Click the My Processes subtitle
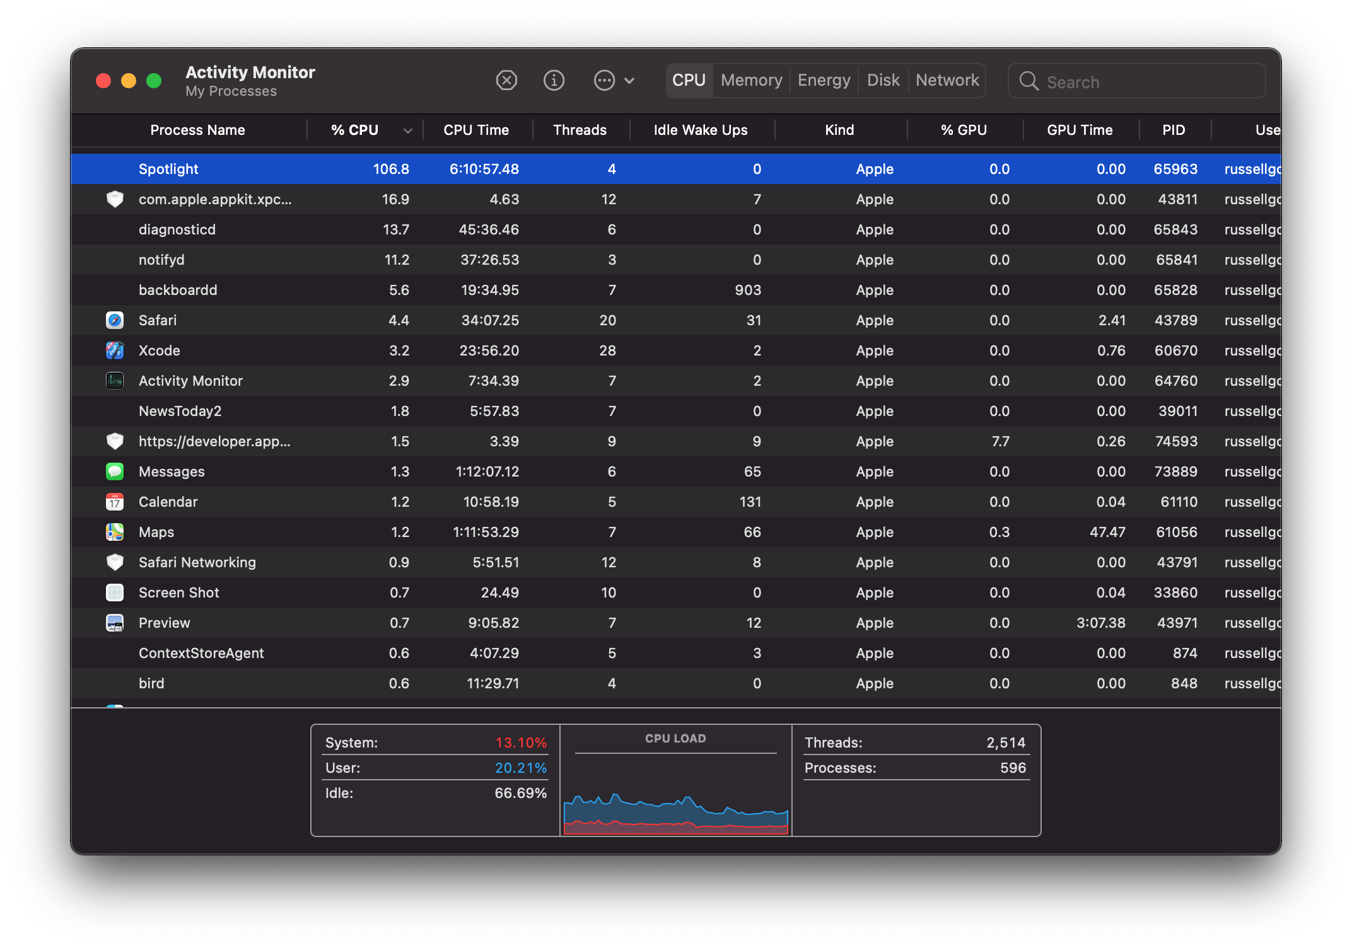1352x948 pixels. [x=231, y=91]
